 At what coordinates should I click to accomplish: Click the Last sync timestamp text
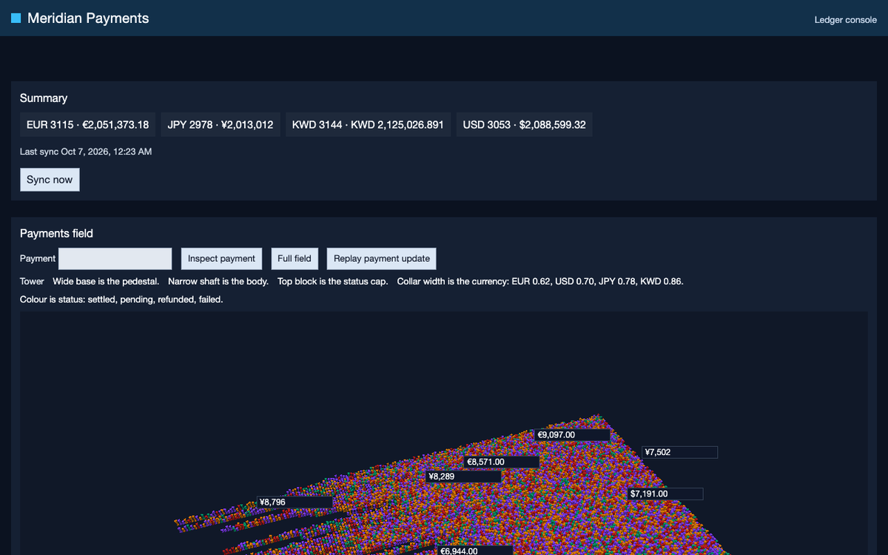click(86, 152)
